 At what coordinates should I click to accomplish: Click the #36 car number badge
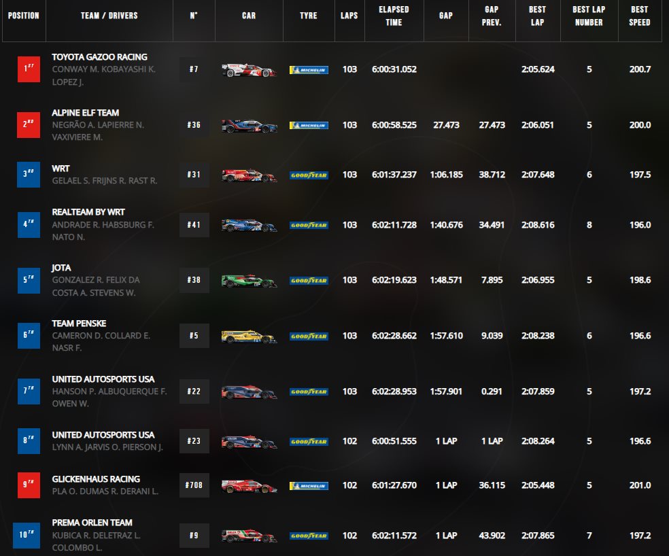[x=194, y=125]
